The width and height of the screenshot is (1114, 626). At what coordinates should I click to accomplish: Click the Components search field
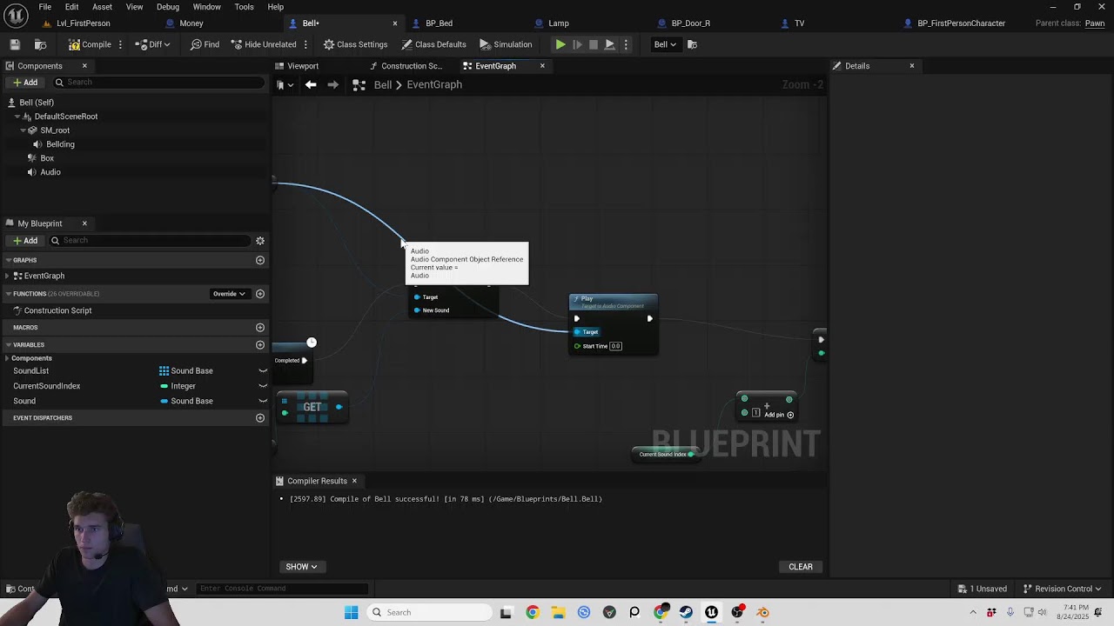(x=158, y=83)
